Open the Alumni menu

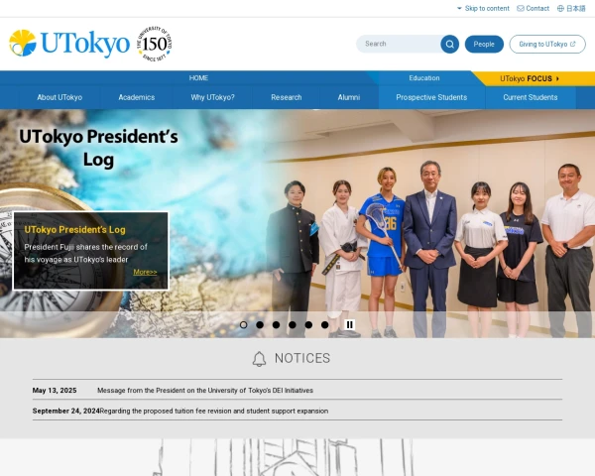[349, 97]
